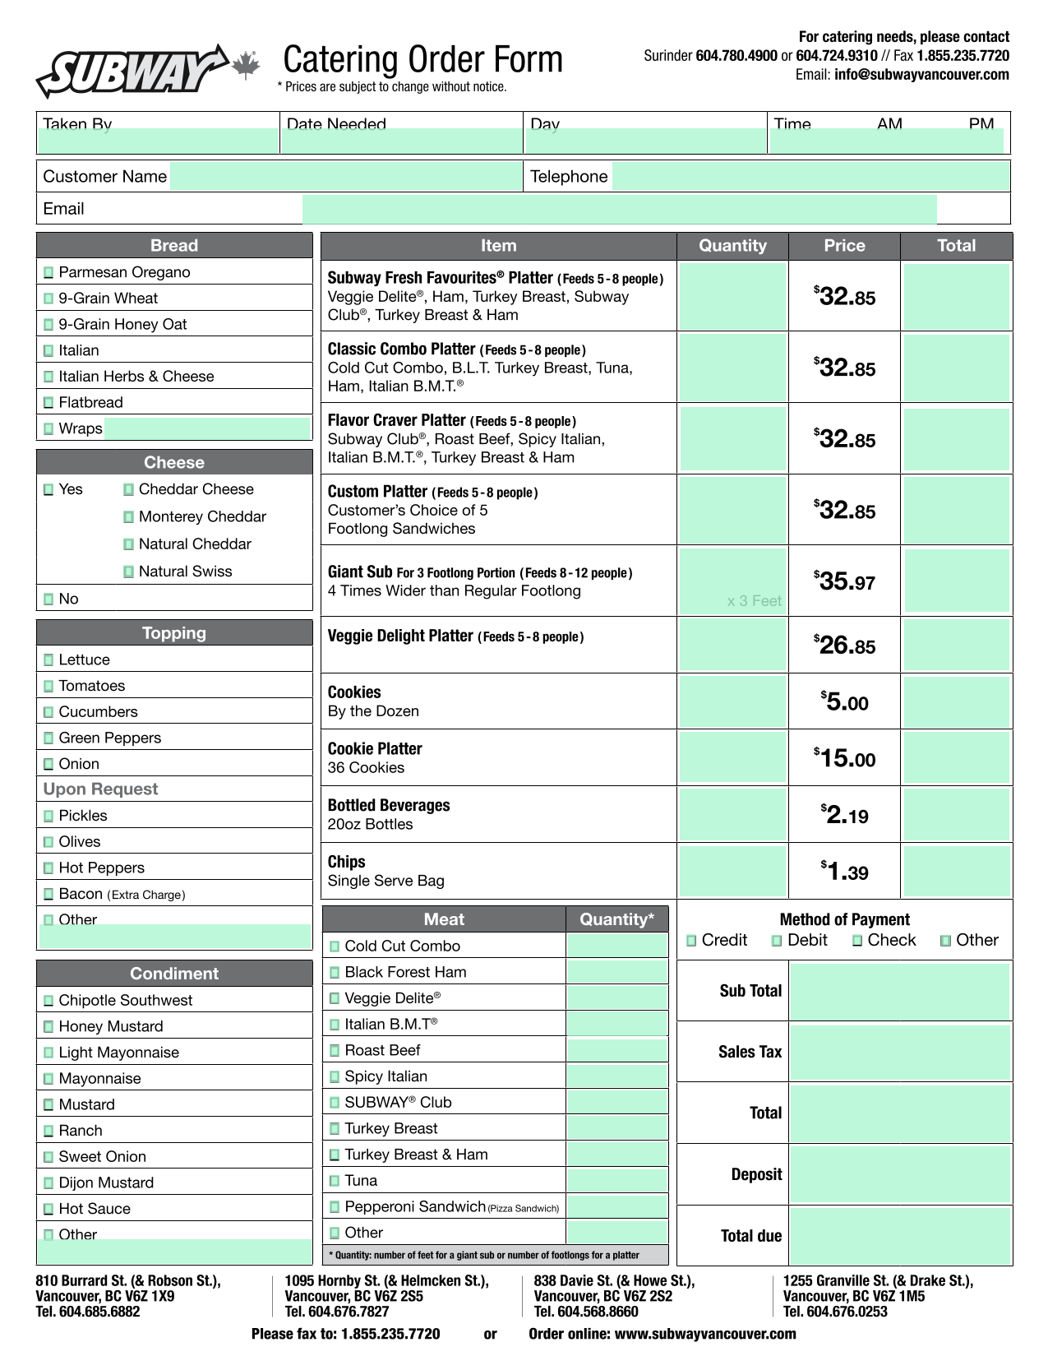Click Turkey Breast meat quantity field
1048x1356 pixels.
click(x=616, y=1129)
